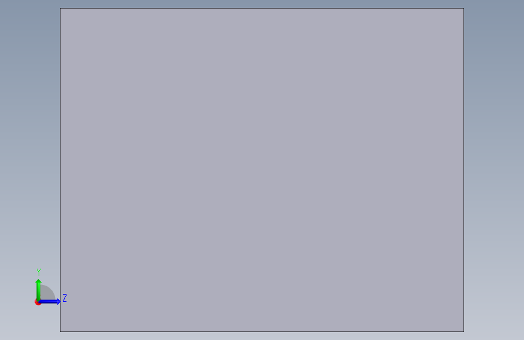Pick the top-left corner vertex of the rectangle
Screen dimensions: 524x340
point(60,8)
